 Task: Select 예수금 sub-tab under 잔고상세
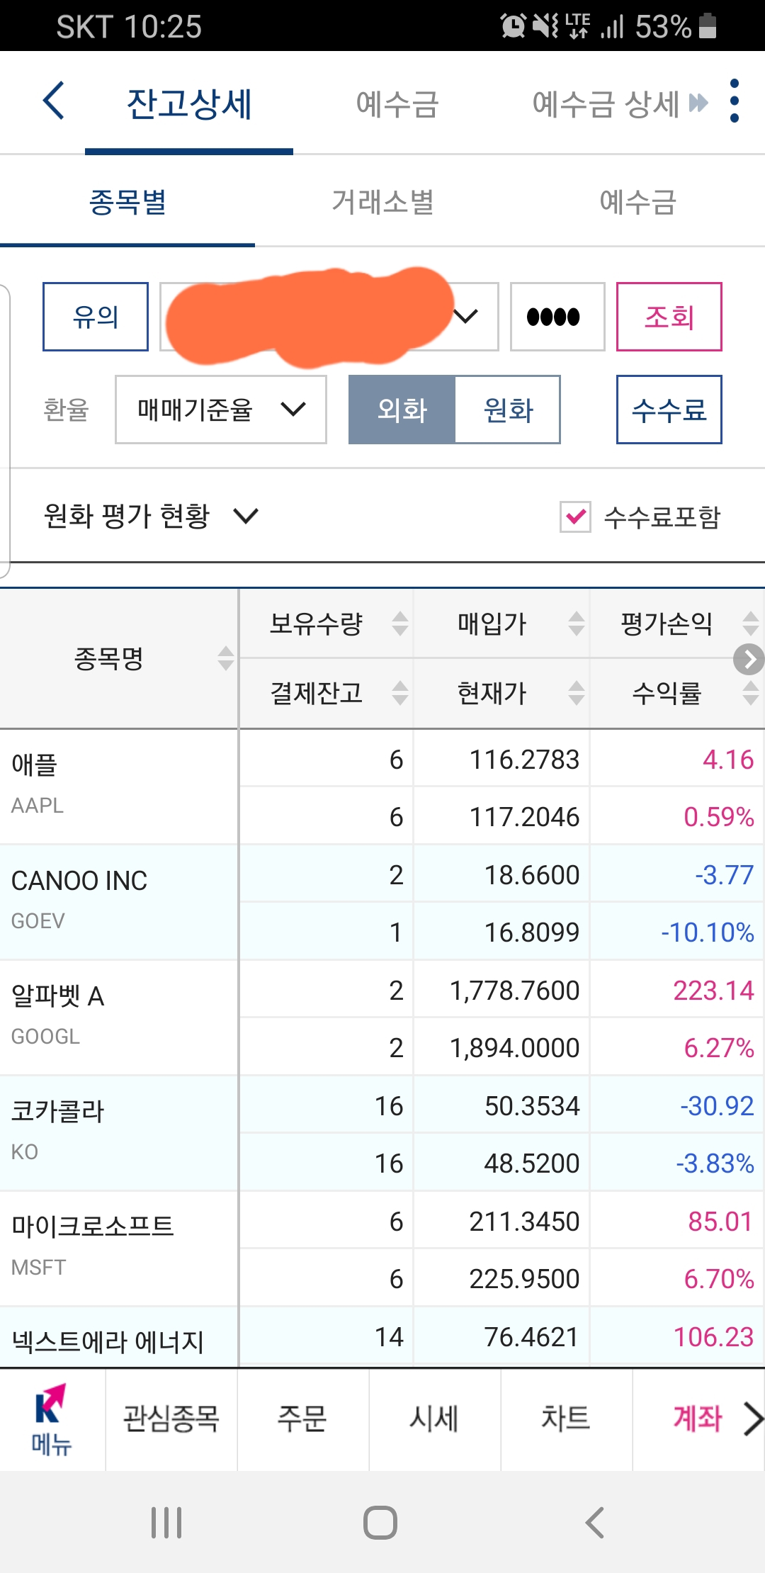(x=637, y=201)
